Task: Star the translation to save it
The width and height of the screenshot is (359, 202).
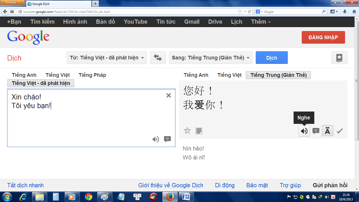Action: (x=187, y=130)
